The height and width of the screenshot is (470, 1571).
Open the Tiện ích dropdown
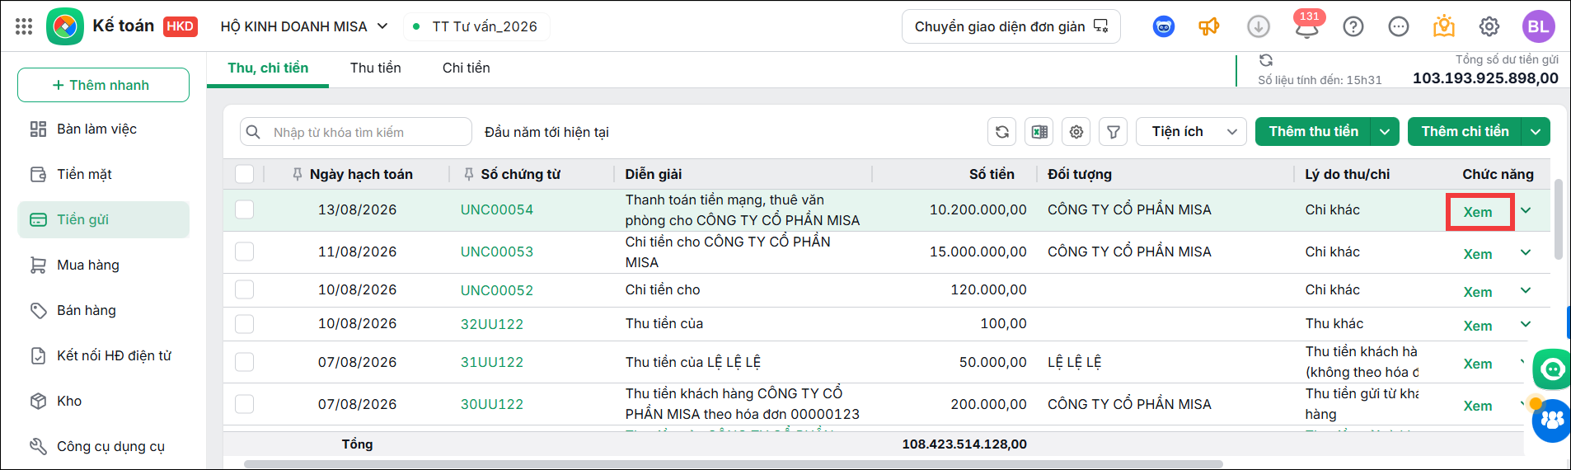coord(1191,132)
